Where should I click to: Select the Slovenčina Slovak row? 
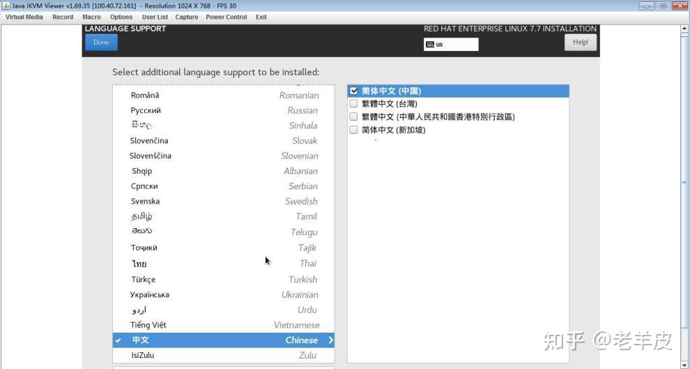coord(224,141)
